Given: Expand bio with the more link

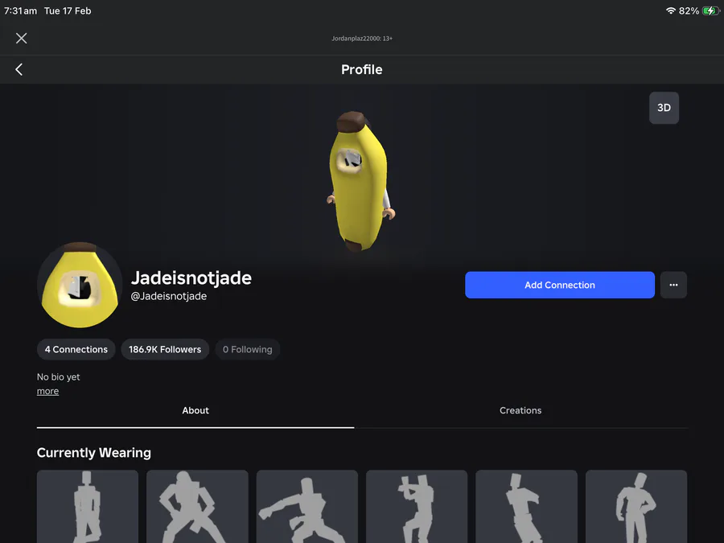Looking at the screenshot, I should tap(47, 391).
